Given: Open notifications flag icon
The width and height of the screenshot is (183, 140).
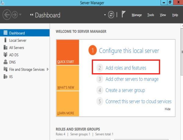Looking at the screenshot, I should click(124, 14).
